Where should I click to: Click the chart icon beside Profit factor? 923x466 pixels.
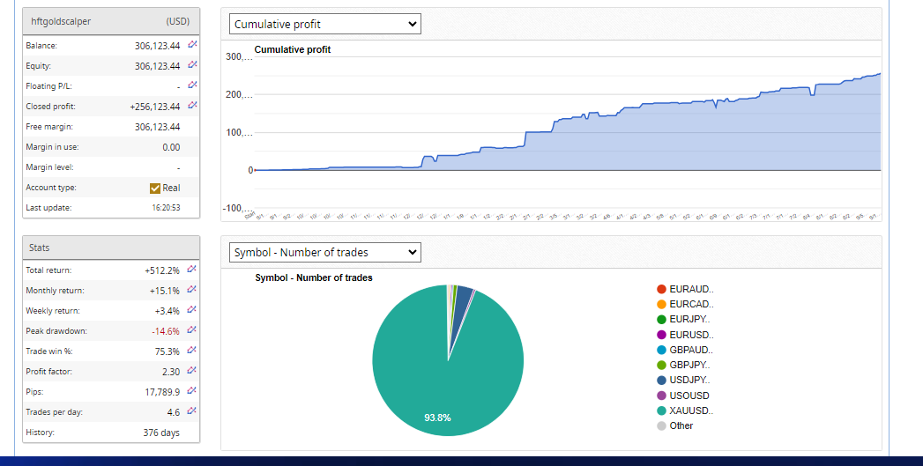click(192, 371)
